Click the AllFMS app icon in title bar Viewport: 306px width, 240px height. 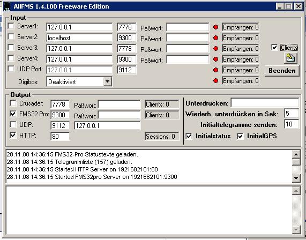7,6
